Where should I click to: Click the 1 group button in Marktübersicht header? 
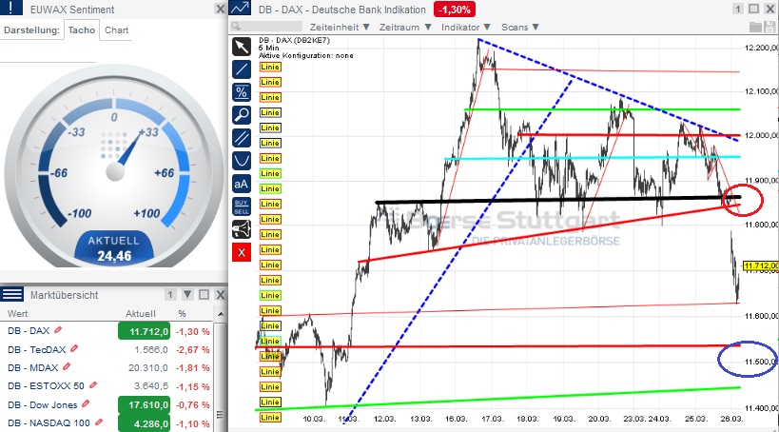[x=170, y=295]
